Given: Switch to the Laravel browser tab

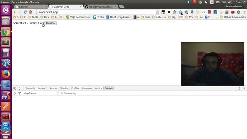Looking at the screenshot, I should pyautogui.click(x=31, y=7).
